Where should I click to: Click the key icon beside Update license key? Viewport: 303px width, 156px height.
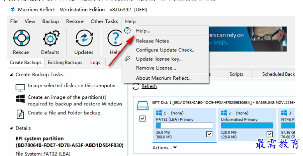[127, 58]
